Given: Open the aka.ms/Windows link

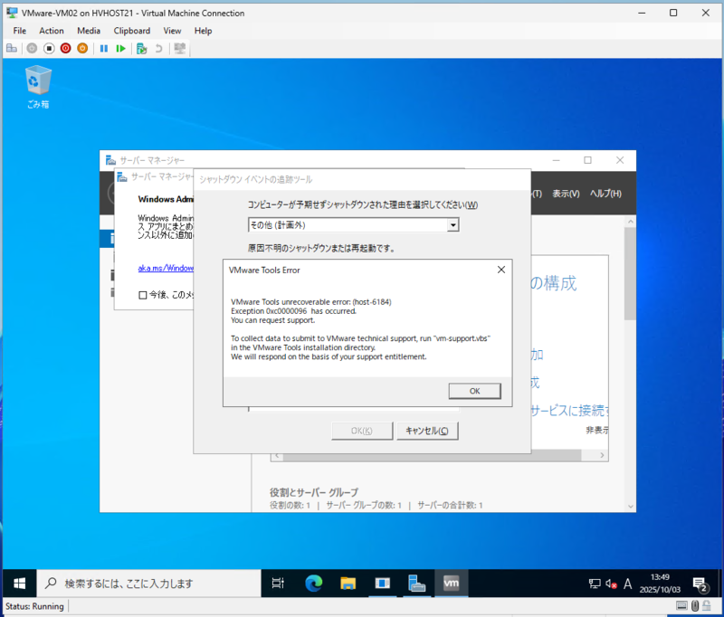Looking at the screenshot, I should click(x=166, y=268).
